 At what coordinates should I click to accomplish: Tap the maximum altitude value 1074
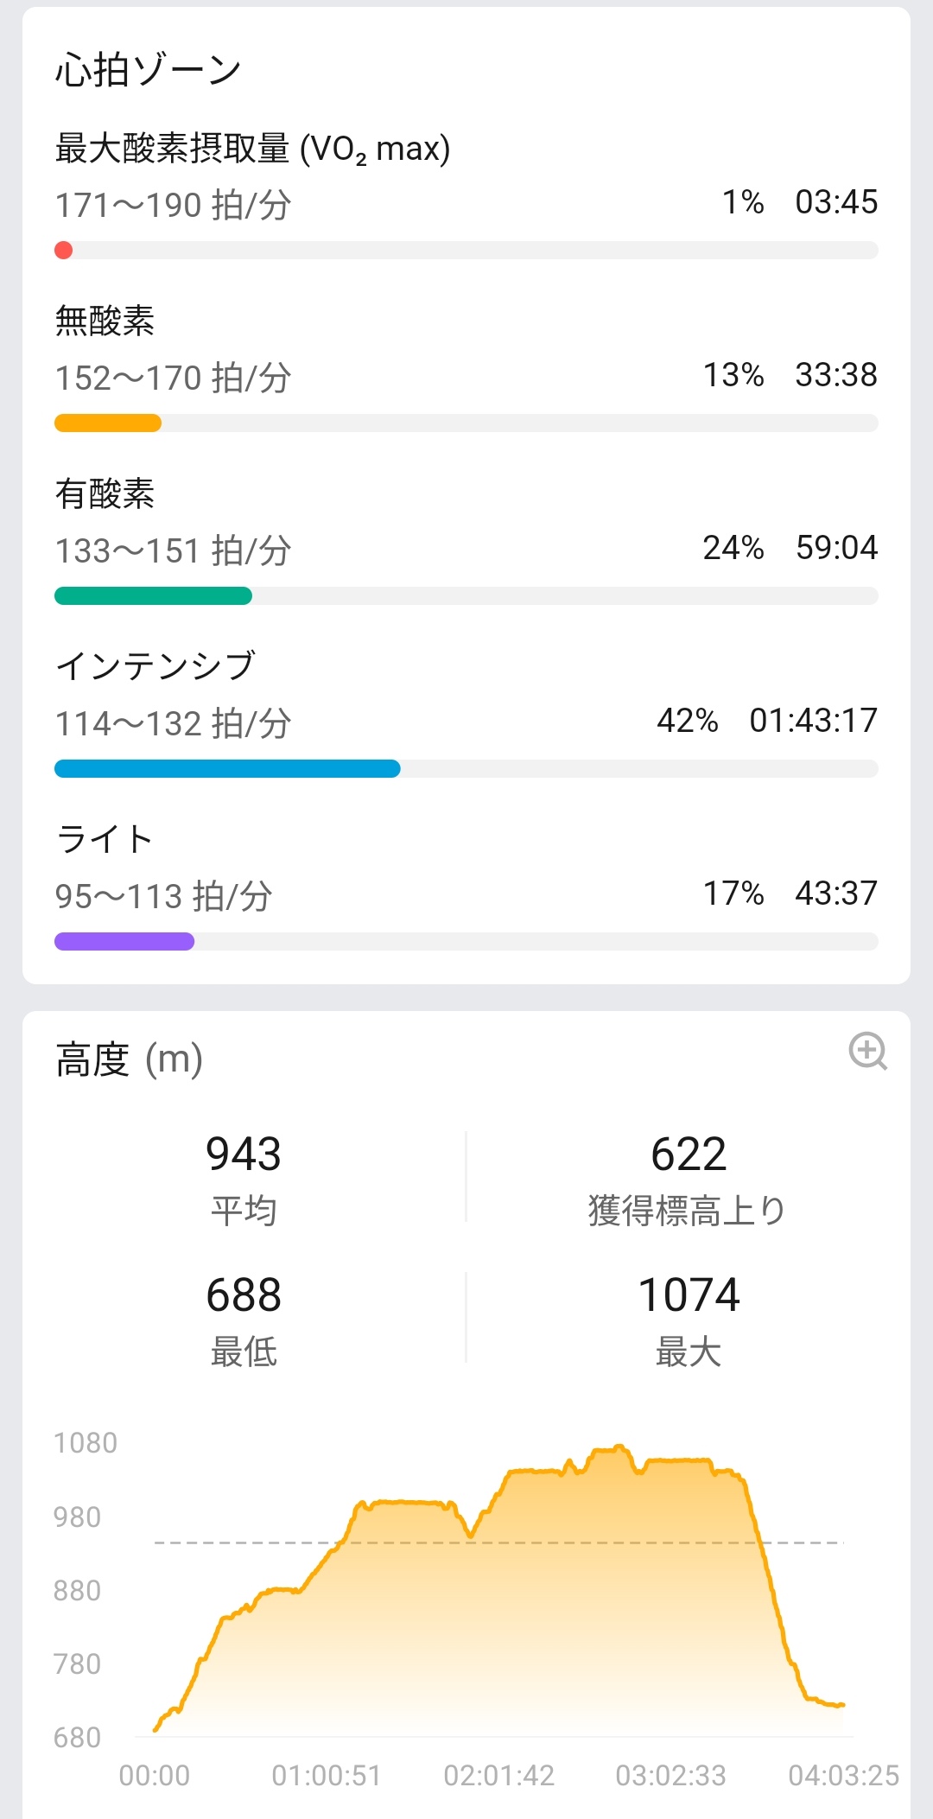(x=689, y=1294)
